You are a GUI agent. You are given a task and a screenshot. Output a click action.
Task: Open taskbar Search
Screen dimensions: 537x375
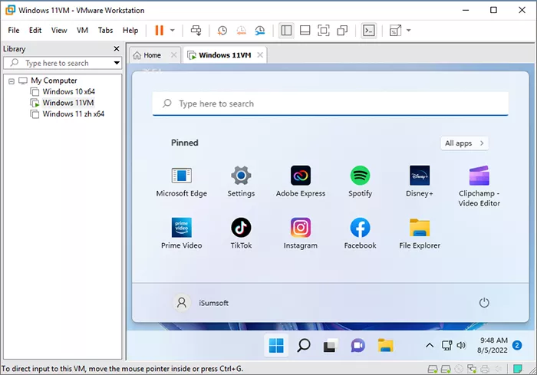(x=304, y=346)
